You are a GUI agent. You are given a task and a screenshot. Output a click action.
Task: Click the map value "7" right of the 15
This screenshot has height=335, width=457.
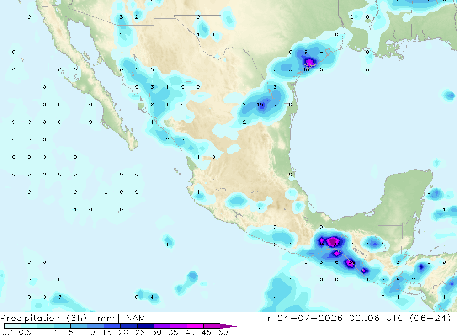(275, 105)
